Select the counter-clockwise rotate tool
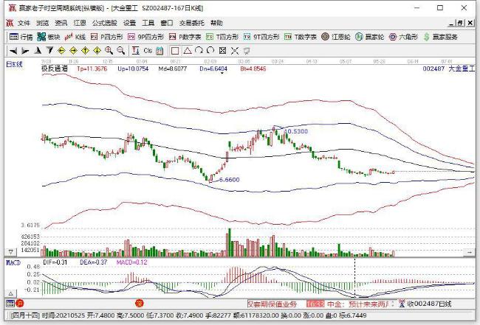The height and width of the screenshot is (325, 480). [x=210, y=51]
